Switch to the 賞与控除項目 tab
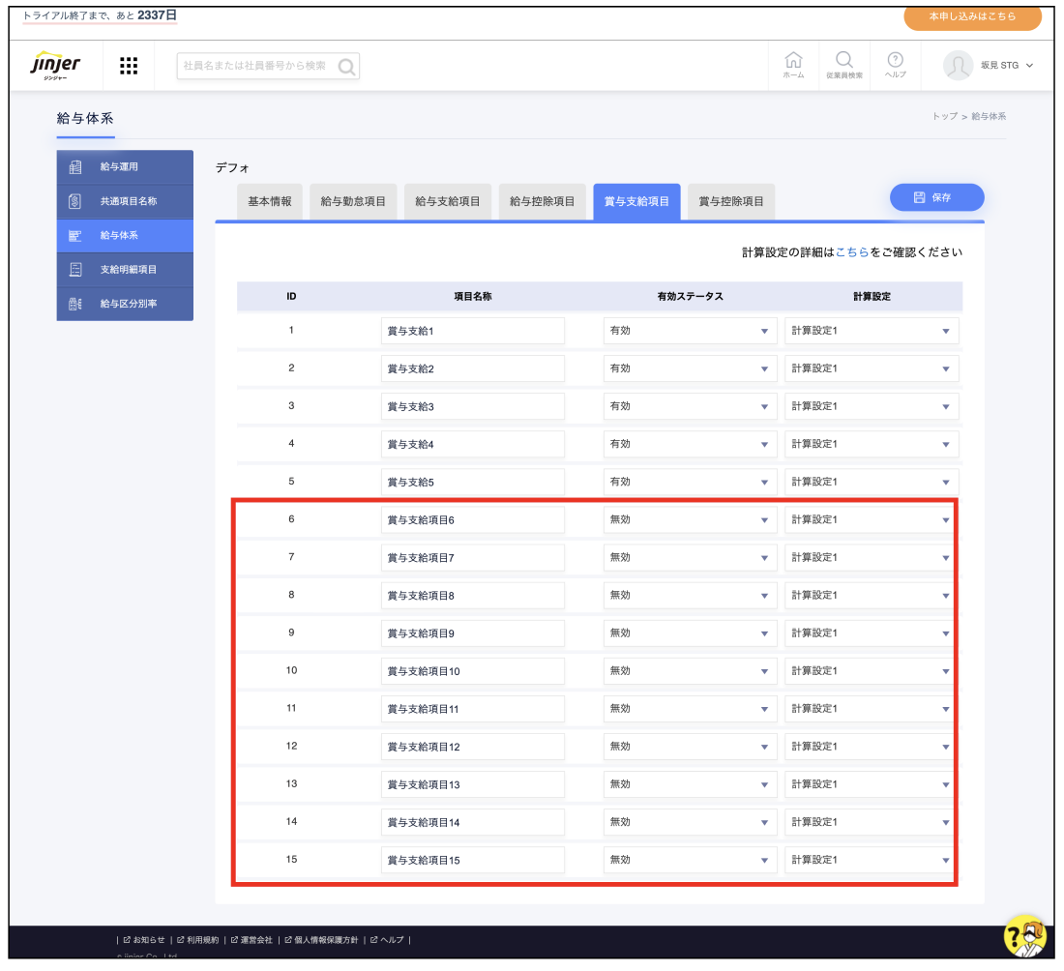 pos(731,201)
